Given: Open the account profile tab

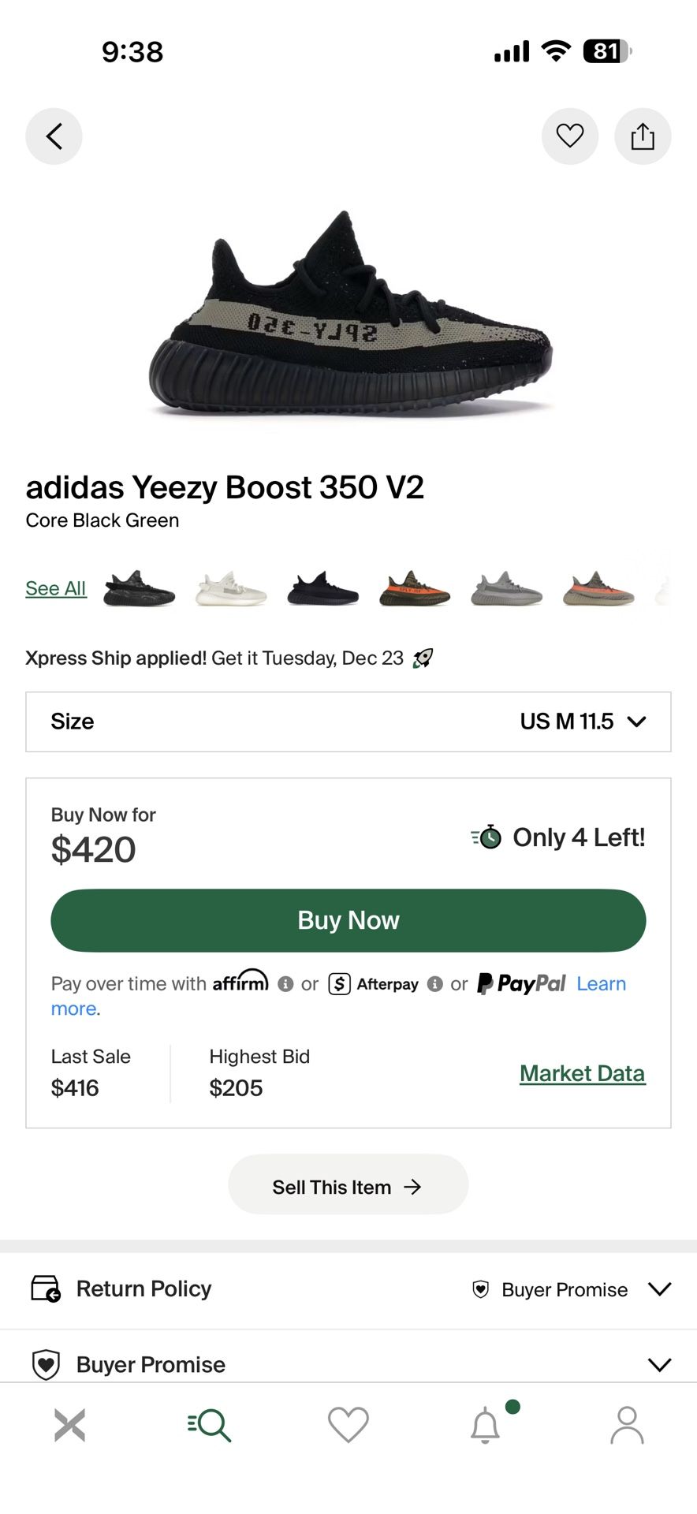Looking at the screenshot, I should [x=627, y=1425].
